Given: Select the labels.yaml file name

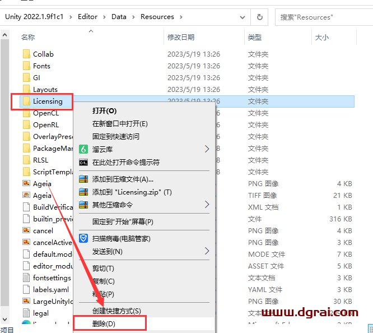Looking at the screenshot, I should [51, 290].
